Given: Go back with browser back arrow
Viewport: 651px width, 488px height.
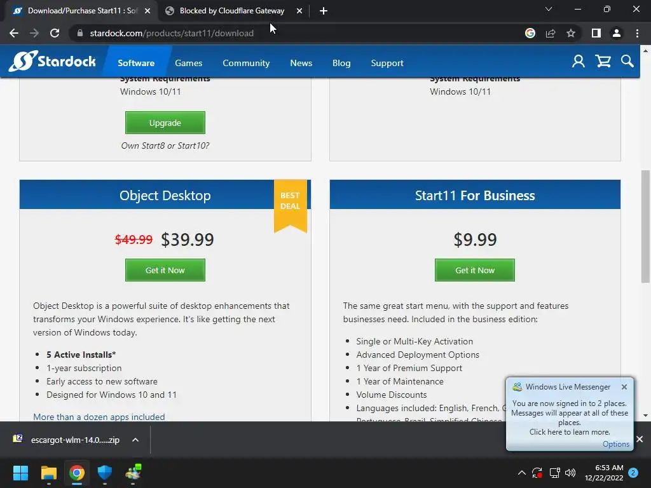Looking at the screenshot, I should tap(14, 33).
